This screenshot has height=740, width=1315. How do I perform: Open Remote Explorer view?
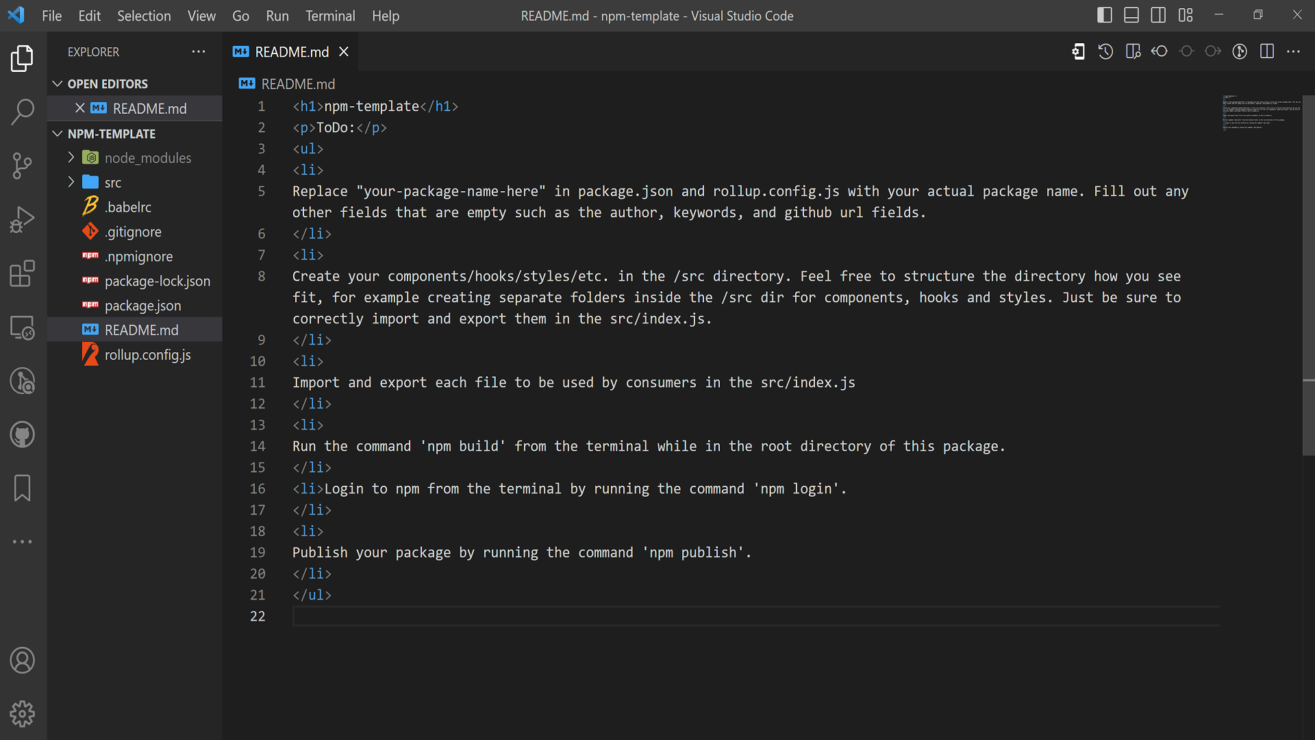pyautogui.click(x=23, y=328)
